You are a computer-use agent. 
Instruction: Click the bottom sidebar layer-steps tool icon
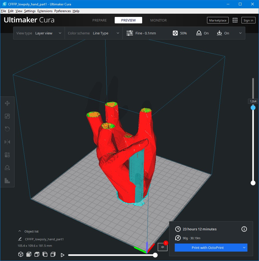click(7, 181)
